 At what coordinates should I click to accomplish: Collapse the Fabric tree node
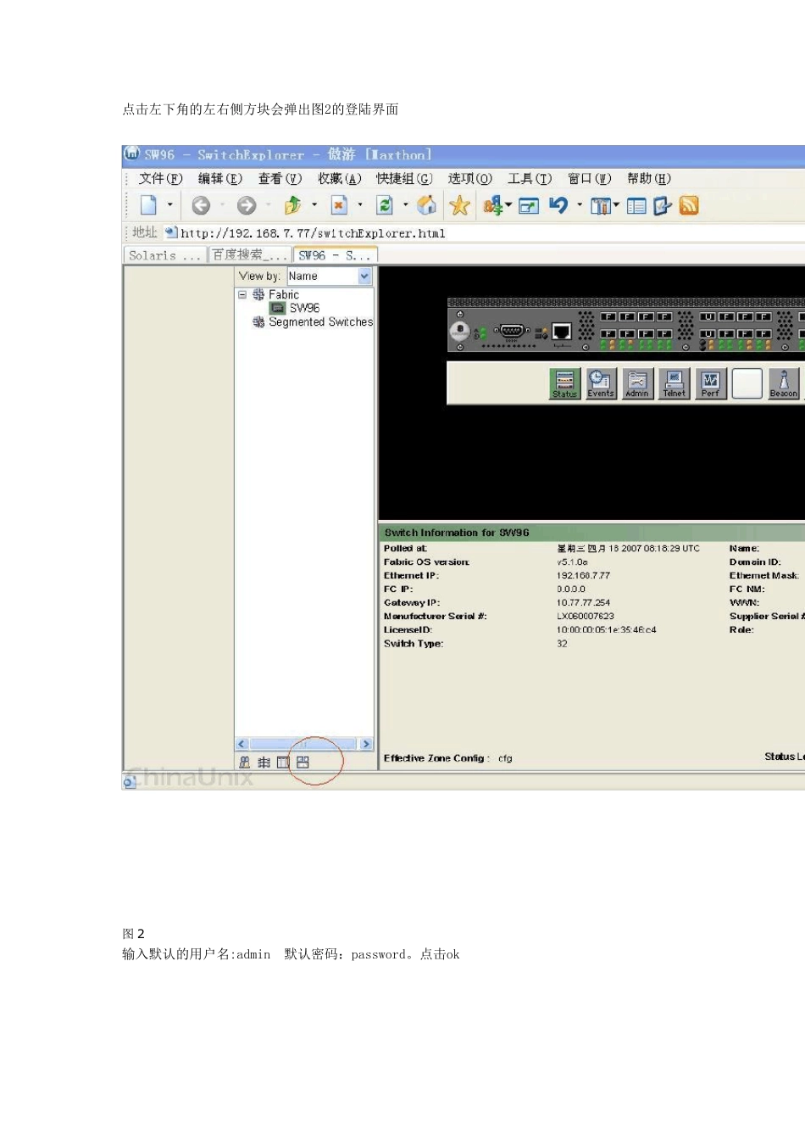pyautogui.click(x=242, y=294)
